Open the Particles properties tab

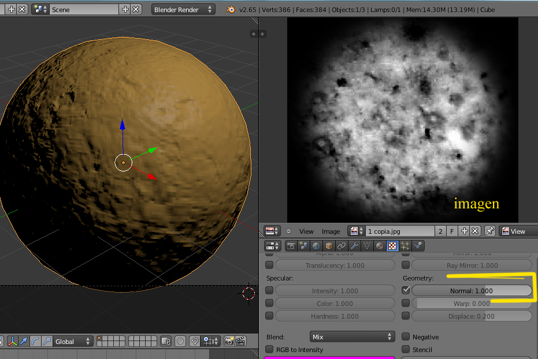tap(405, 246)
